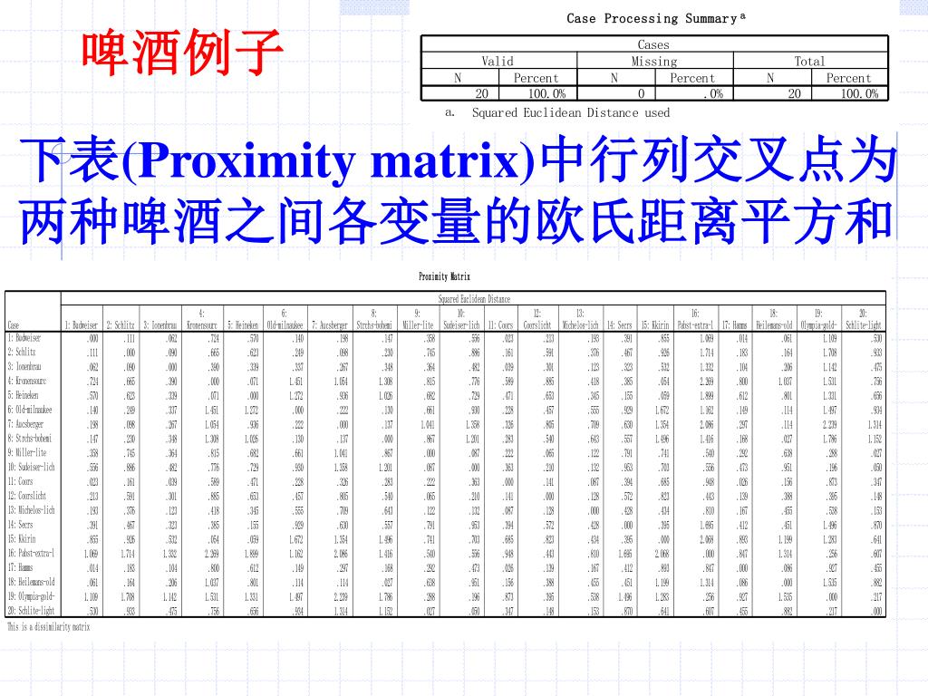Click the small 'Proximity Matrix' table caption
This screenshot has height=696, width=928.
click(444, 276)
